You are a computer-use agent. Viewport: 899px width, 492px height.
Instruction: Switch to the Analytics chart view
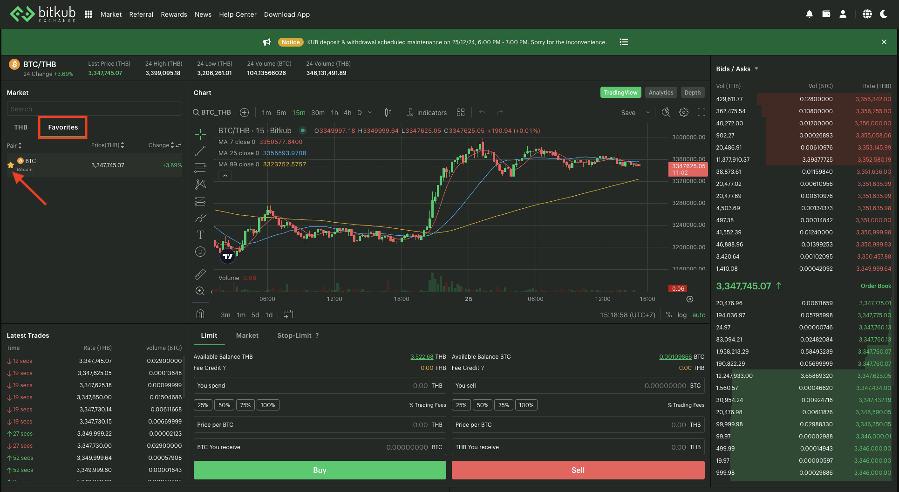pos(661,92)
